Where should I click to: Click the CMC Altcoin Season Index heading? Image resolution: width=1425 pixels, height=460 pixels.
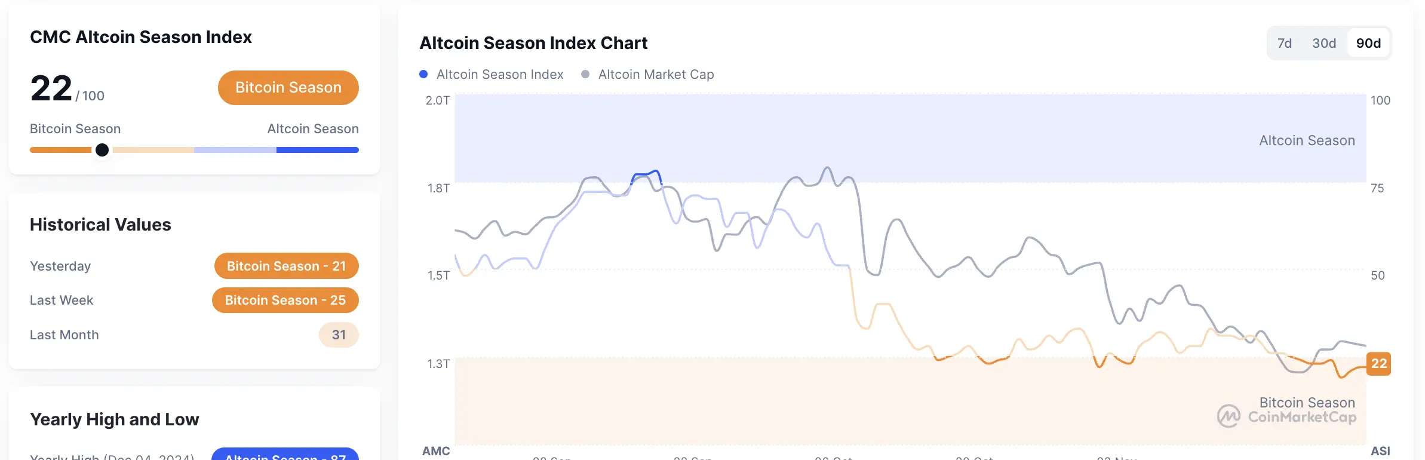tap(141, 37)
